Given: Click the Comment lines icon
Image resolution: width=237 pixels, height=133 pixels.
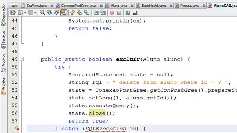Looking at the screenshot, I should 128,13.
